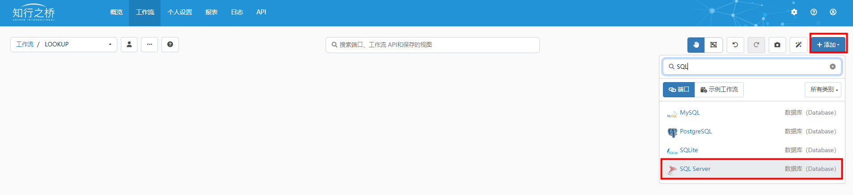Open the 添加 dropdown button

tap(828, 45)
